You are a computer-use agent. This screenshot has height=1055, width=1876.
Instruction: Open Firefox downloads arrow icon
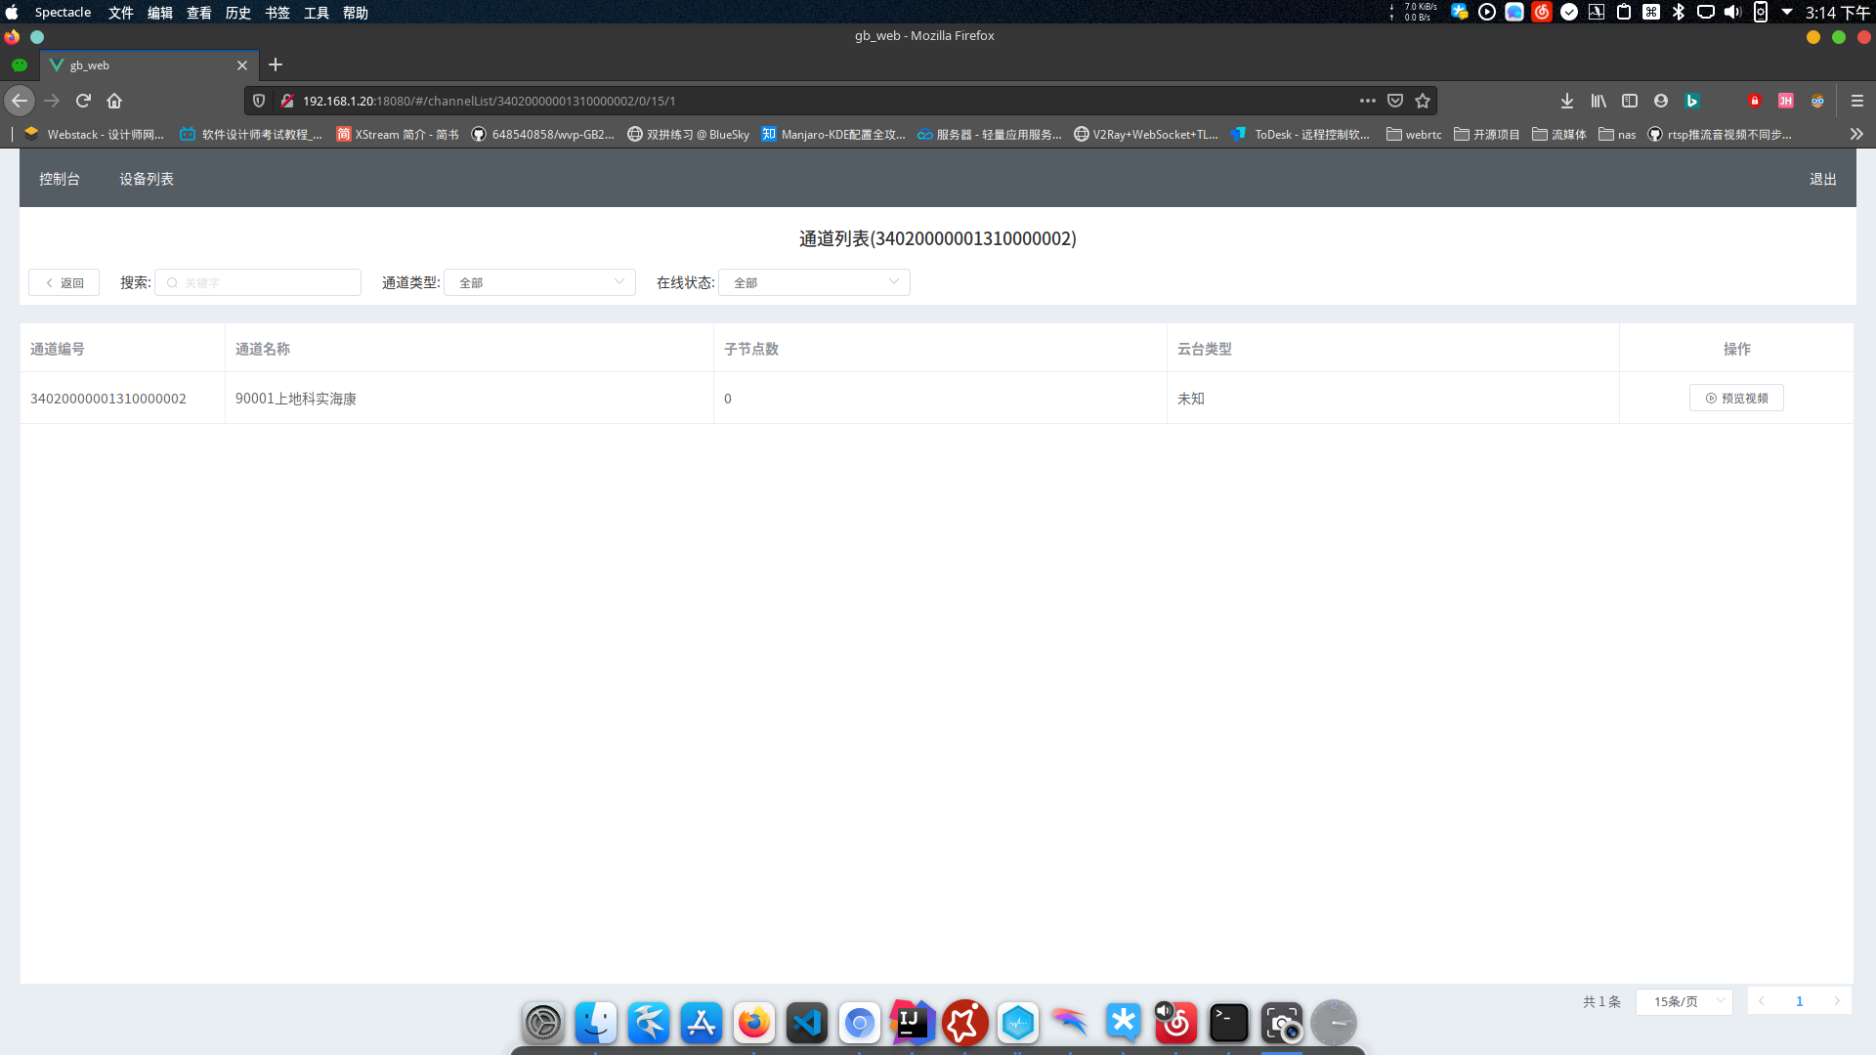coord(1567,101)
